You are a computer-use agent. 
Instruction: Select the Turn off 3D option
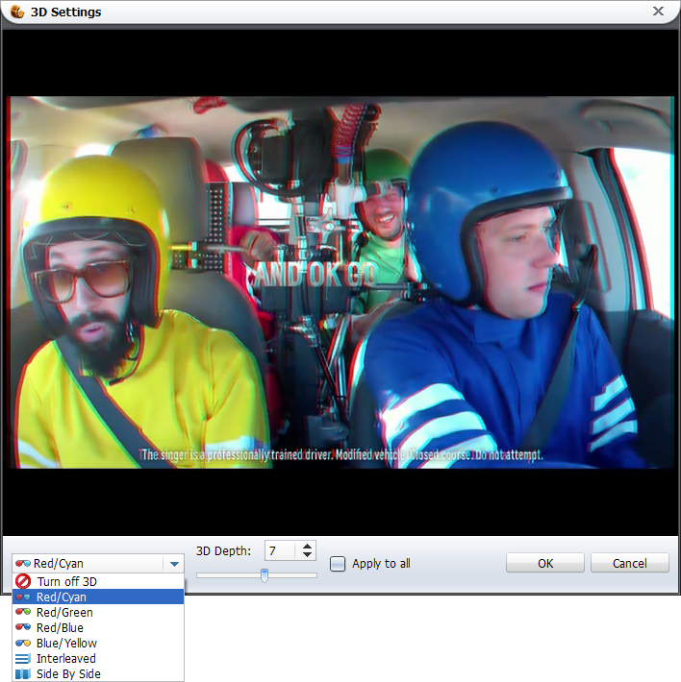tap(98, 581)
